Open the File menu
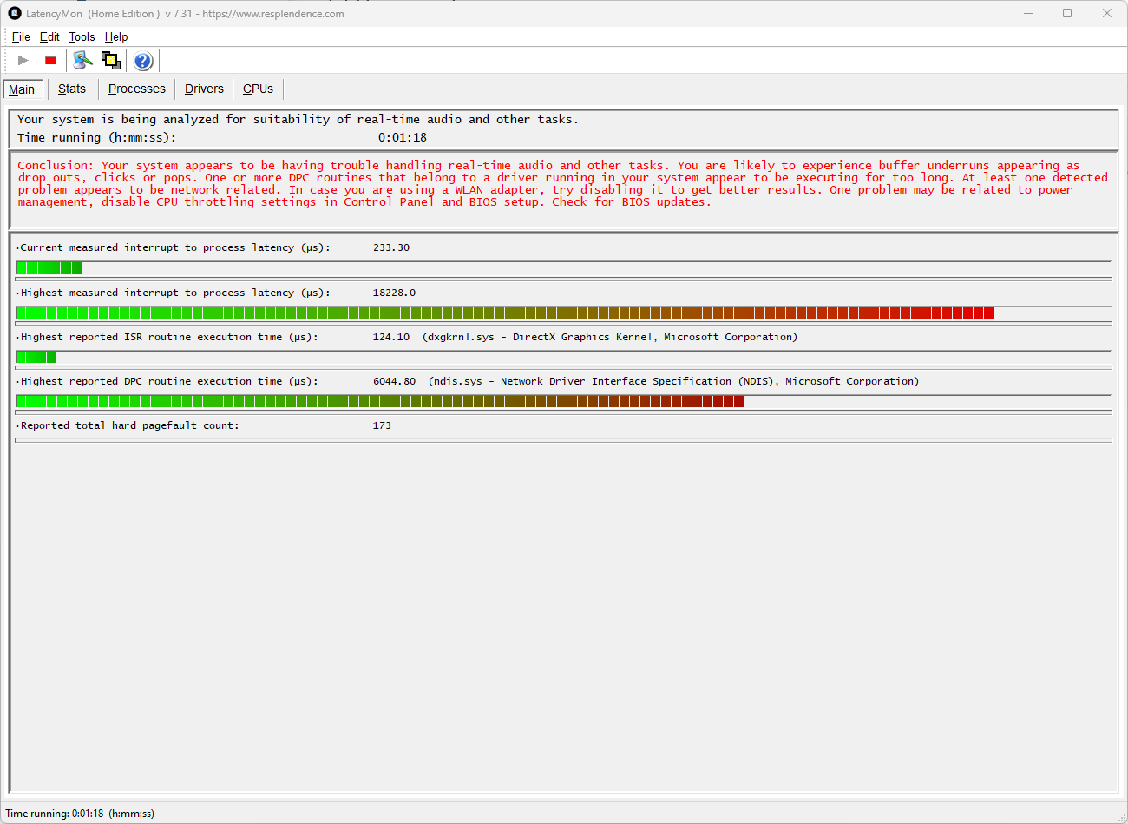 pyautogui.click(x=20, y=36)
